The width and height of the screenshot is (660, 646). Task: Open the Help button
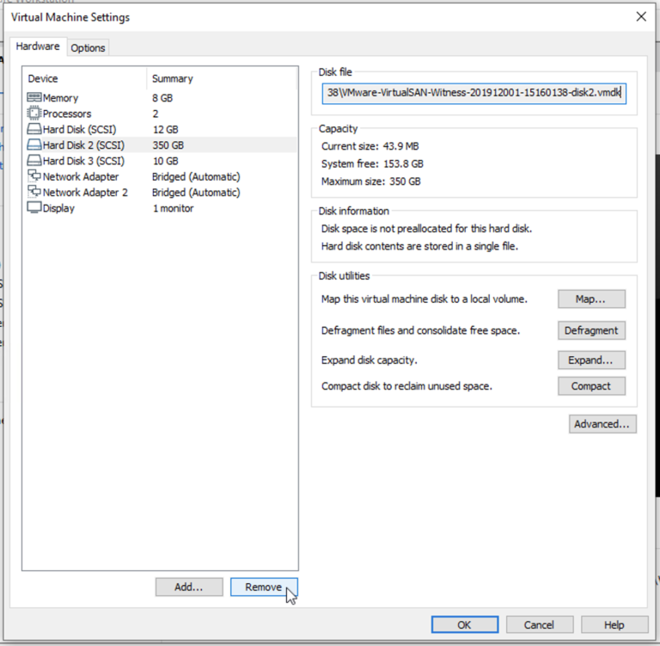tap(614, 624)
